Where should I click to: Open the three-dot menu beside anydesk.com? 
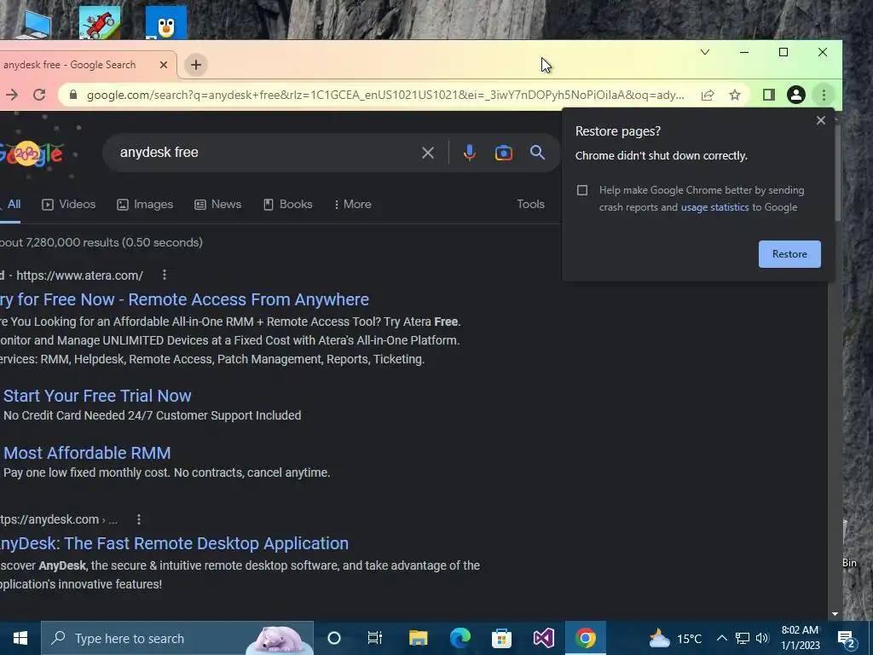point(139,519)
